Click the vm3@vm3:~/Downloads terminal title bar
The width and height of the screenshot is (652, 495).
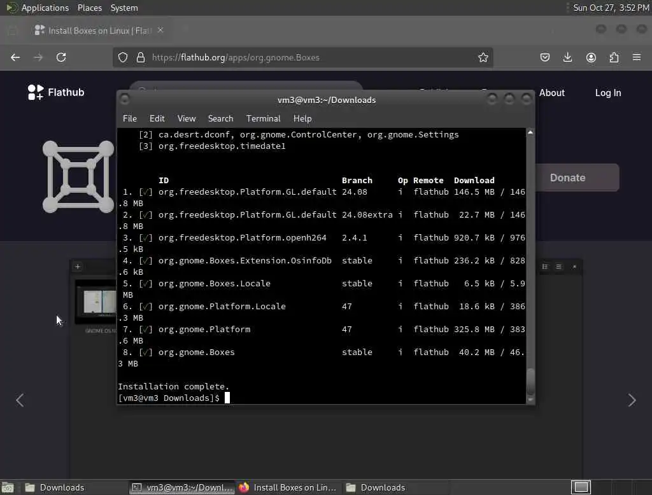coord(327,100)
